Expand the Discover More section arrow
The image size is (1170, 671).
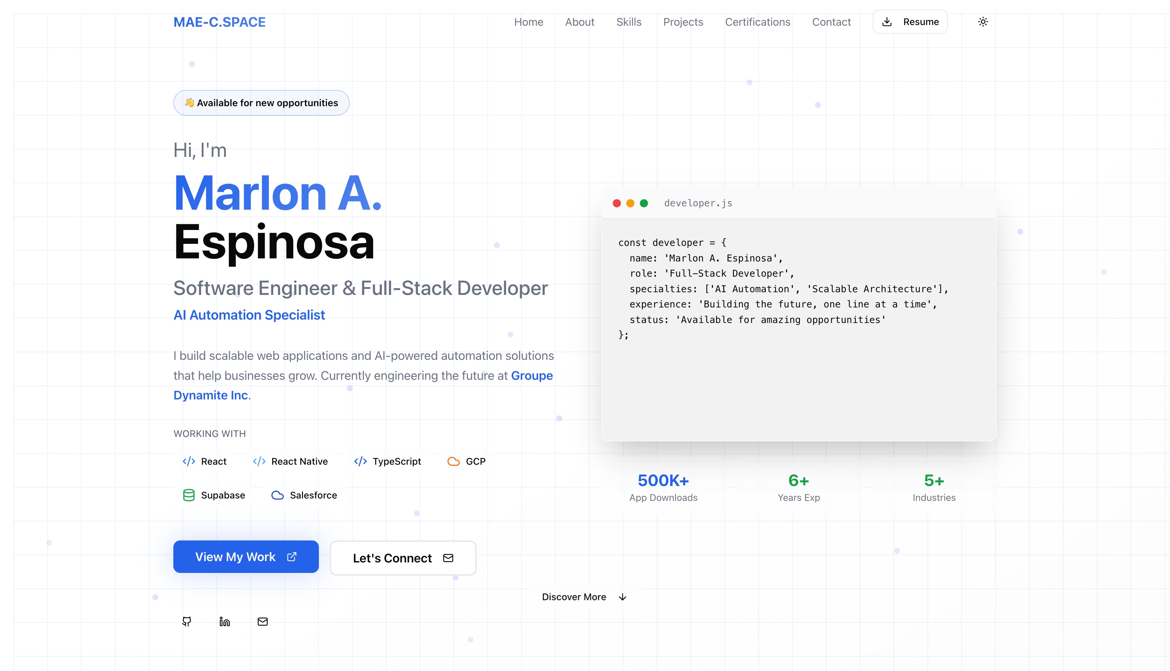(x=622, y=597)
